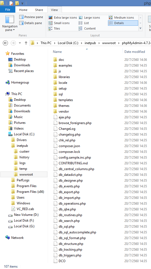The height and width of the screenshot is (269, 151).
Task: Open the File menu tab
Action: 8,10
